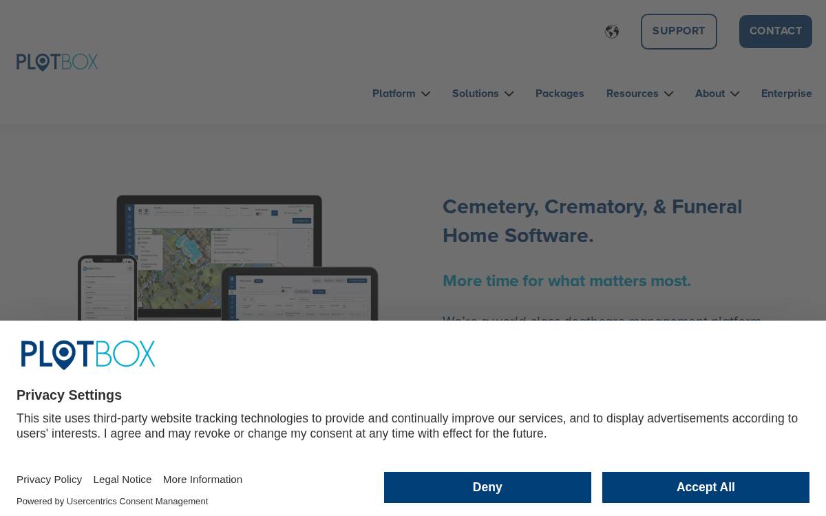Go to the Enterprise page
Viewport: 826px width, 516px height.
pos(787,94)
